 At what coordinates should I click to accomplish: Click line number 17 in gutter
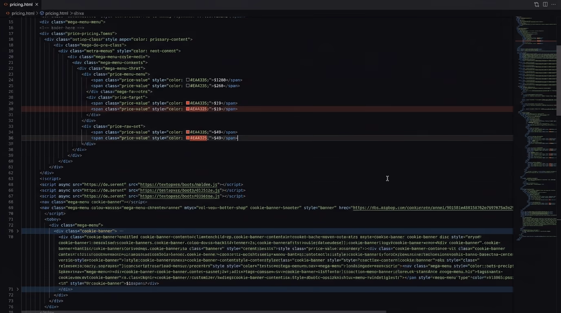(11, 33)
